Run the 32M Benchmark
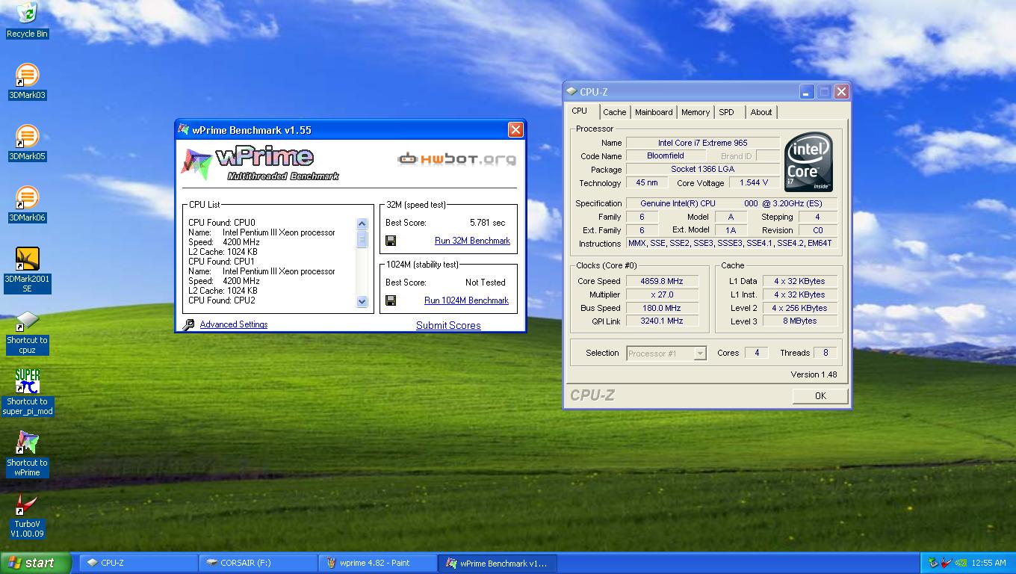Image resolution: width=1016 pixels, height=574 pixels. (472, 241)
